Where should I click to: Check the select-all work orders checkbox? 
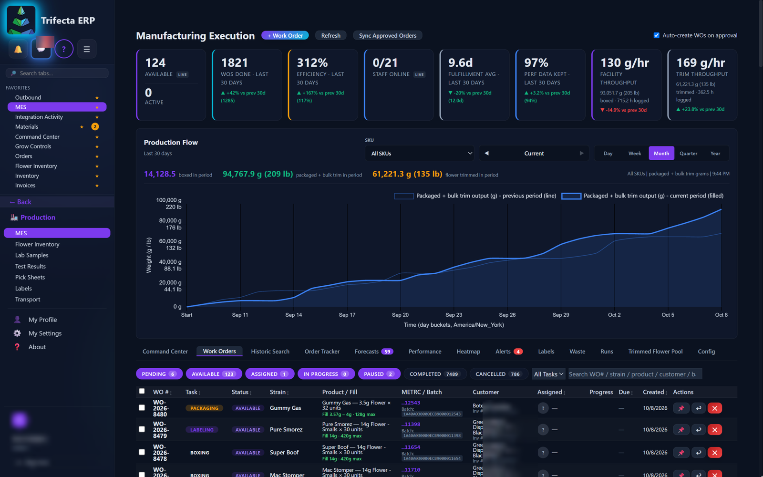(142, 391)
